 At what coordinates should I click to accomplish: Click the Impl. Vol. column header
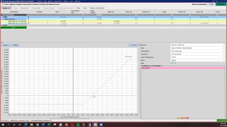(x=200, y=12)
